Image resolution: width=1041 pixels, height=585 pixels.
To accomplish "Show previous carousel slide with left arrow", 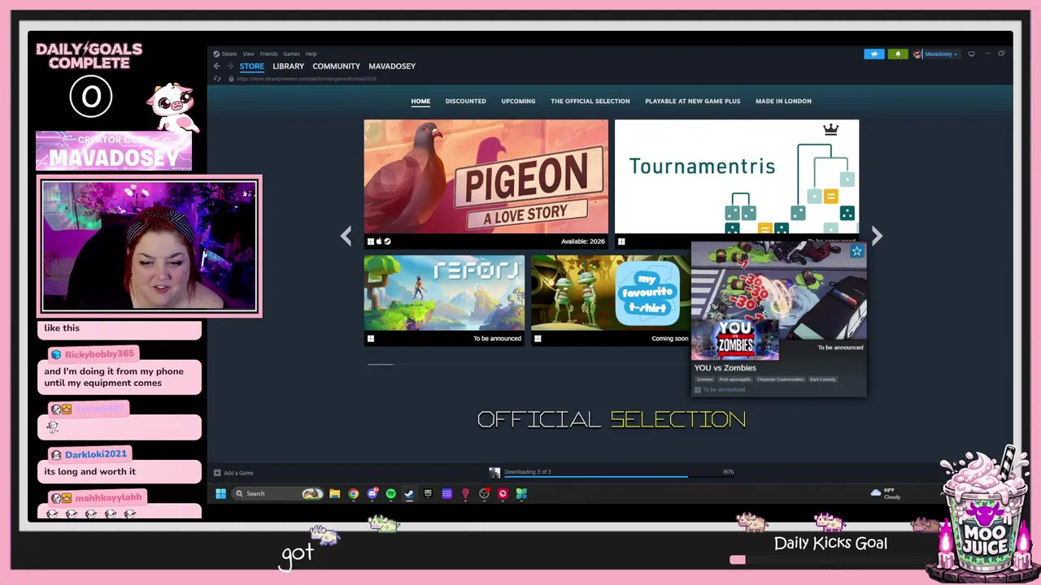I will pos(346,236).
